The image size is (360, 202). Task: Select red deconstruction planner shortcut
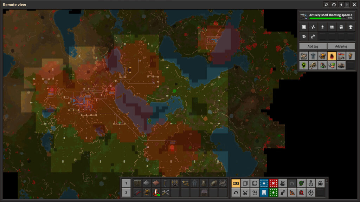pos(273,183)
